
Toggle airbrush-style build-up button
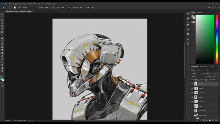coord(69,8)
